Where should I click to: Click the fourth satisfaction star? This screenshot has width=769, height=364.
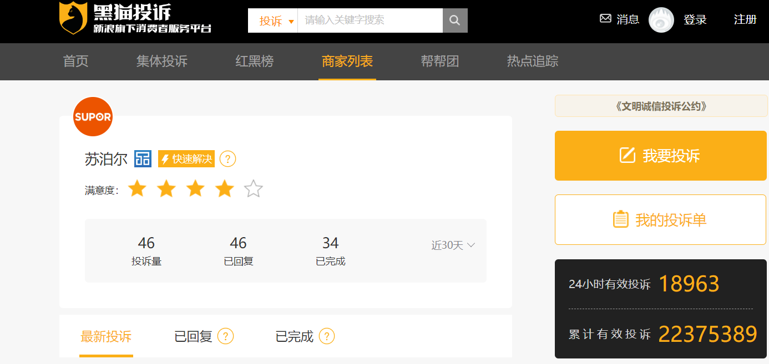tap(225, 189)
